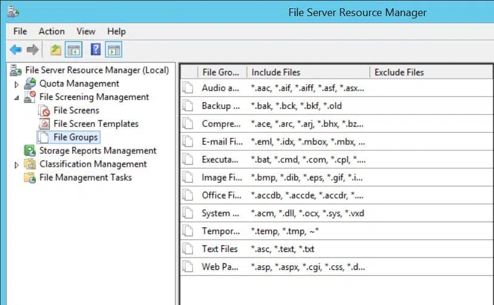Select the 'E-mail Fi...' file group name

point(222,142)
